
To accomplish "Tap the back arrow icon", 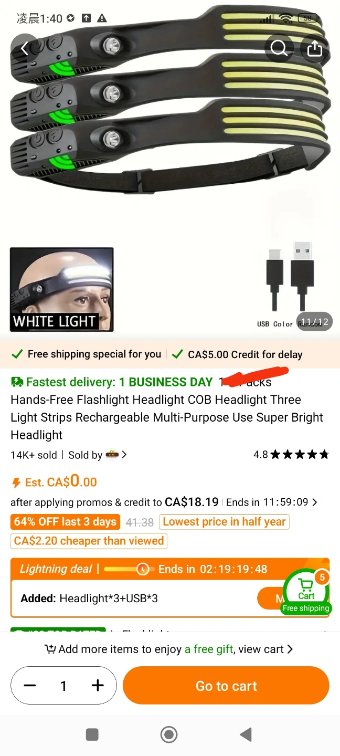I will pyautogui.click(x=24, y=48).
